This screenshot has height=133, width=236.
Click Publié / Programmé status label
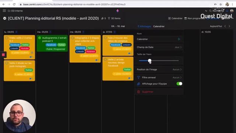click(x=56, y=49)
